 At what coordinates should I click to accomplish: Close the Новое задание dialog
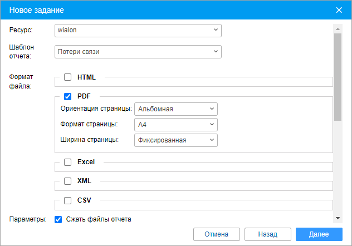[x=339, y=10]
